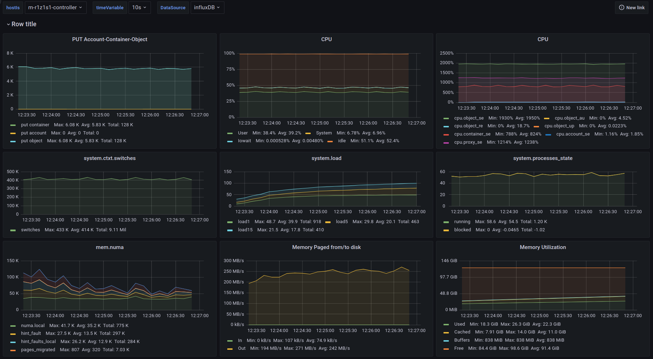Collapse the Row title chevron
The width and height of the screenshot is (653, 359).
[8, 24]
